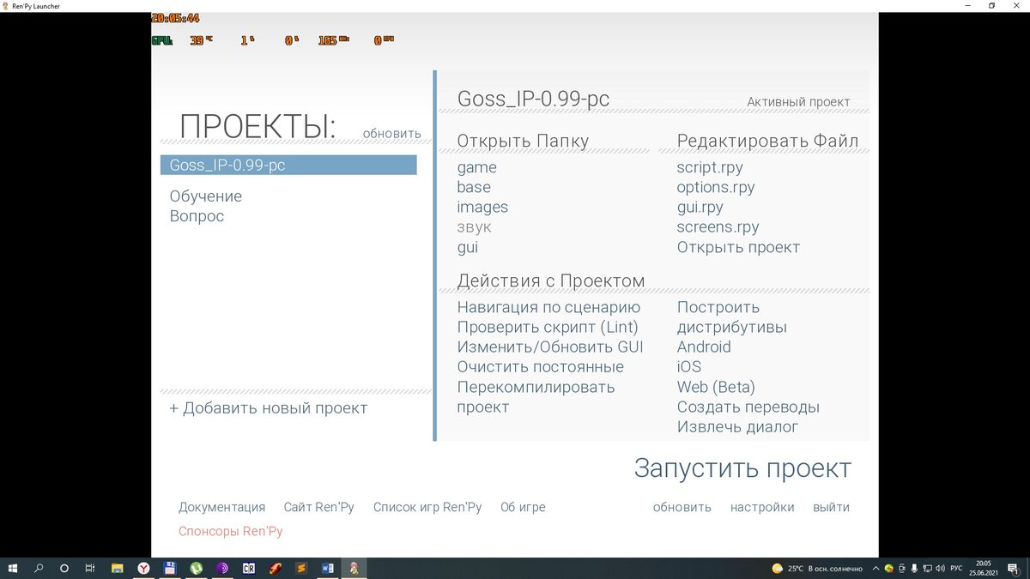Open floppy disk app in taskbar
This screenshot has width=1030, height=579.
pos(170,568)
